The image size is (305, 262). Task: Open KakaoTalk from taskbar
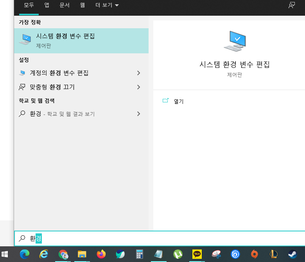(197, 254)
